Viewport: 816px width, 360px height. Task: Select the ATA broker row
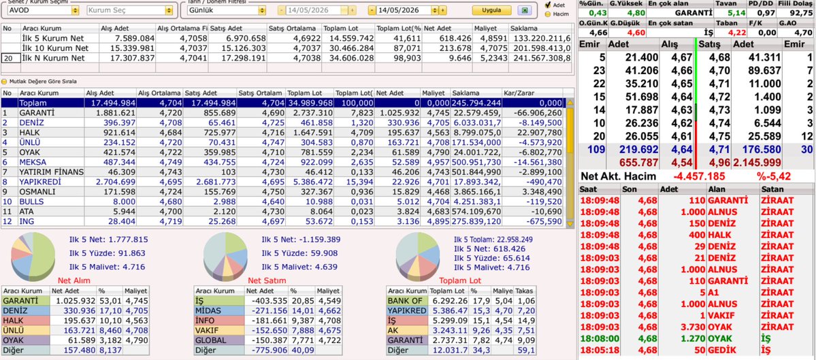click(x=282, y=212)
